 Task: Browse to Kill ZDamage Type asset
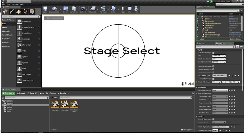tap(232, 76)
